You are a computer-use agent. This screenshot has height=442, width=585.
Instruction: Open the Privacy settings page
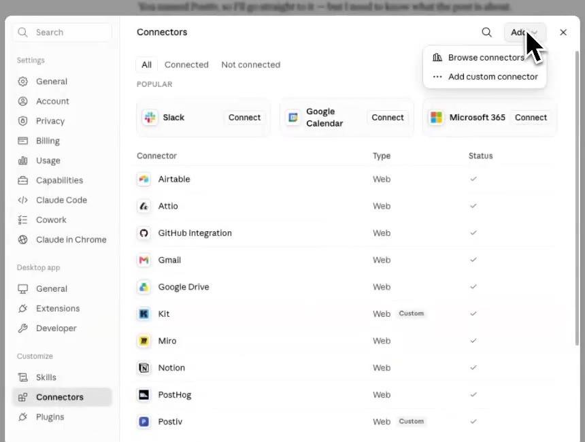pos(63,121)
